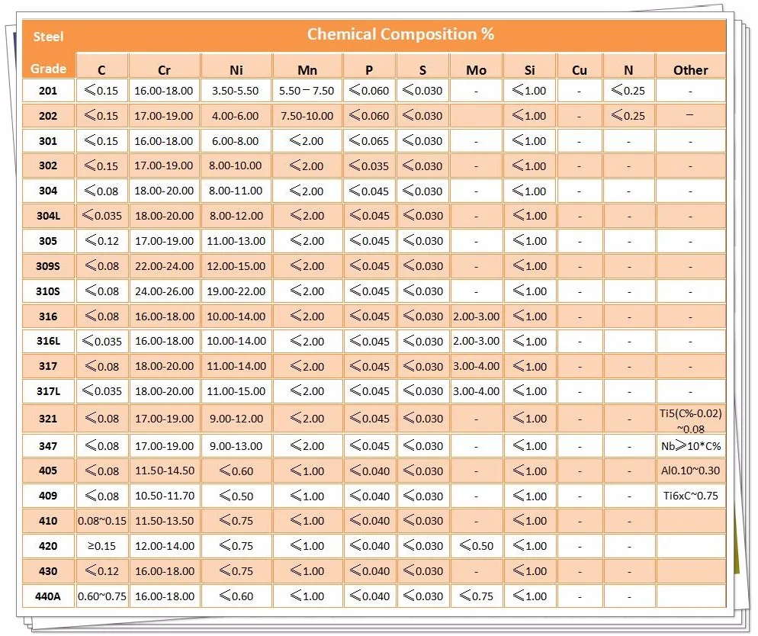
Task: Click the 22.00-24.00 chromium cell
Action: click(164, 266)
